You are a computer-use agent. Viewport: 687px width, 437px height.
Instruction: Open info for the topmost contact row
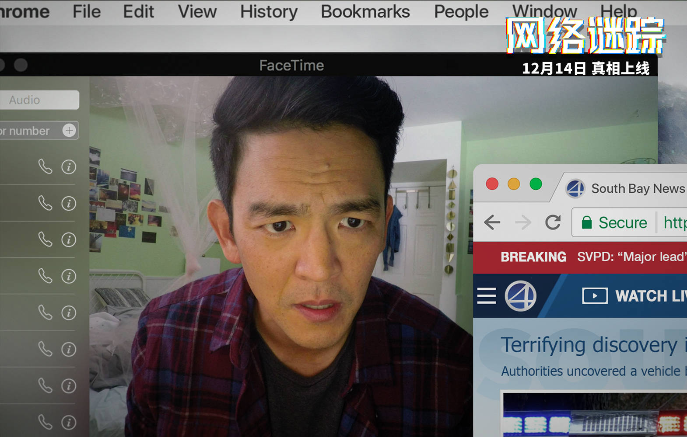69,167
